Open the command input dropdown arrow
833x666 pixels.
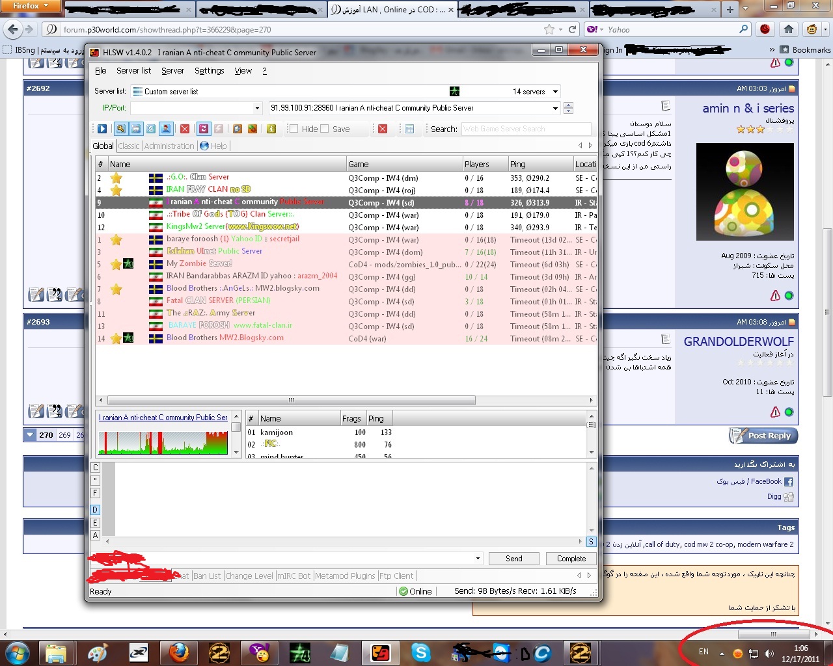click(478, 559)
